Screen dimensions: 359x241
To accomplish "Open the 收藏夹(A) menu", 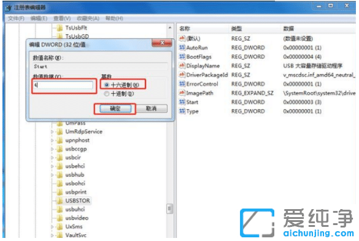I will click(x=88, y=18).
